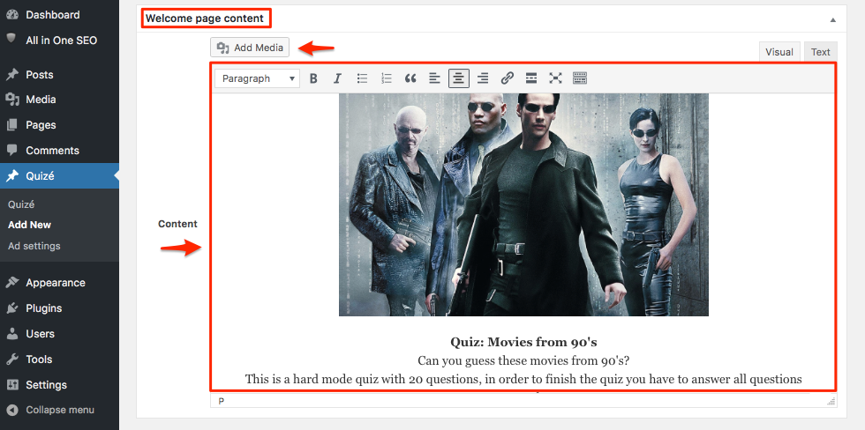865x430 pixels.
Task: Click the Dashboard gauge icon
Action: coord(12,15)
